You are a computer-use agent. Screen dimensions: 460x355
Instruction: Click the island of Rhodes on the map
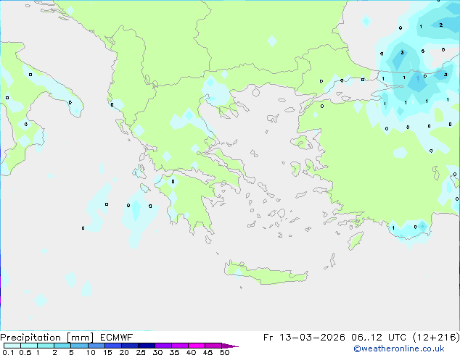[x=356, y=241]
